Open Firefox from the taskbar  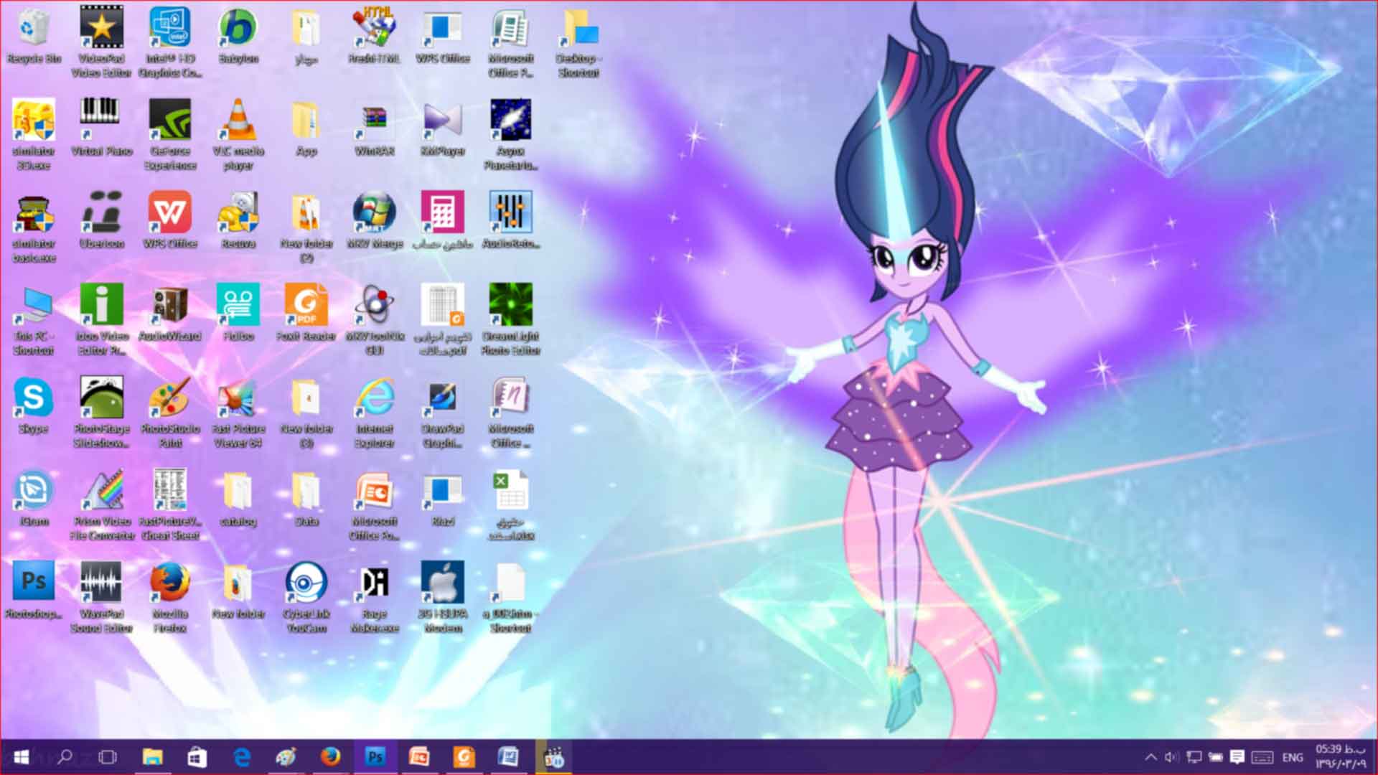click(330, 757)
